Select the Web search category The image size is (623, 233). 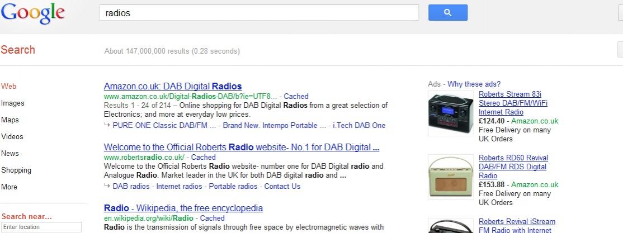(9, 86)
